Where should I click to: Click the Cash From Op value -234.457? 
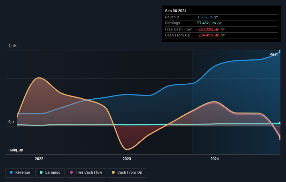tap(208, 35)
